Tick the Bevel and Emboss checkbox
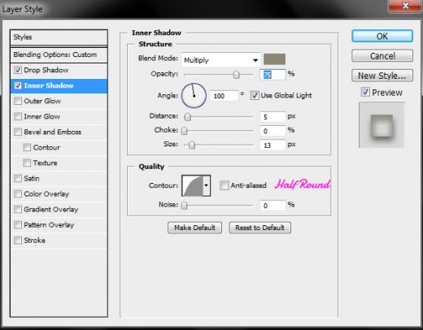 18,132
